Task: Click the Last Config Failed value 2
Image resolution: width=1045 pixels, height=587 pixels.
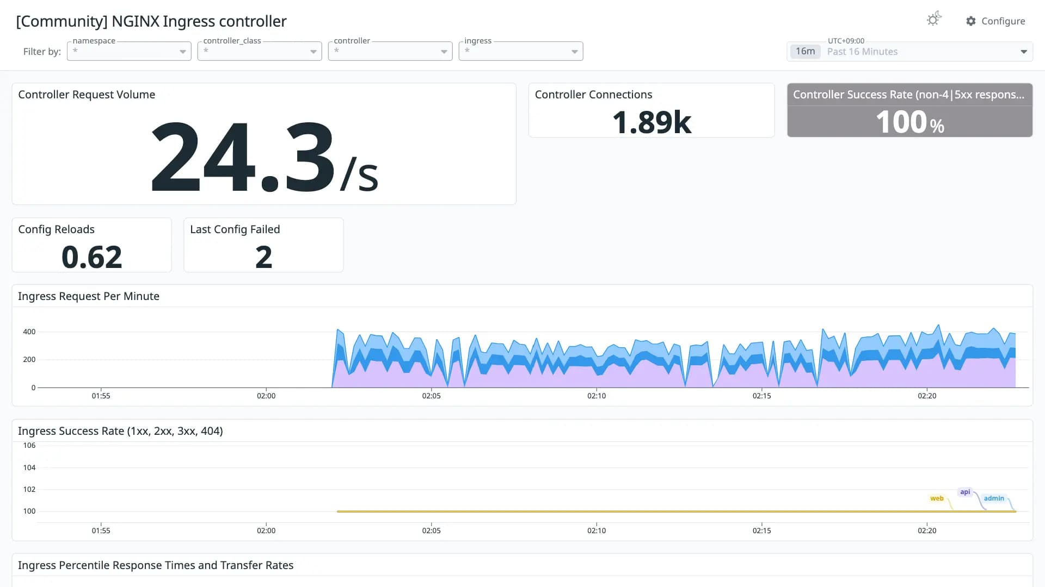Action: click(263, 257)
